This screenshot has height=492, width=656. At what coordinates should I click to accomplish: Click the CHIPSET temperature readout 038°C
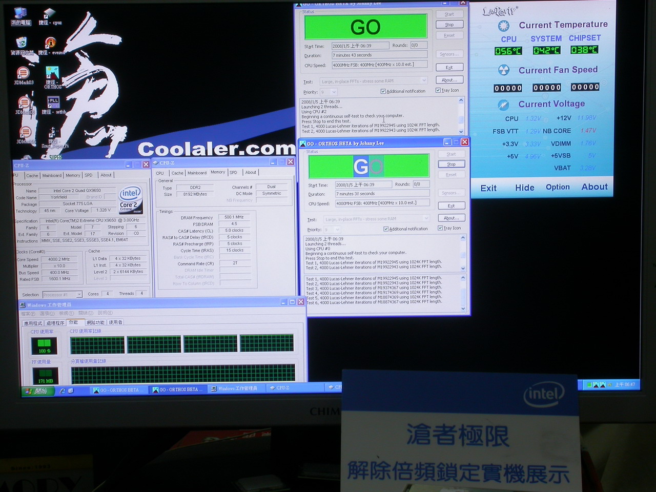point(585,50)
